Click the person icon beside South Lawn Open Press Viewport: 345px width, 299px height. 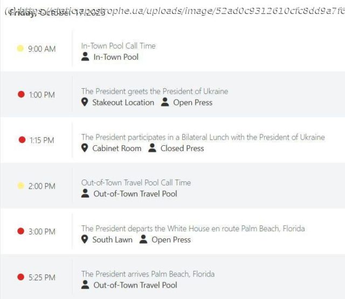(x=143, y=239)
